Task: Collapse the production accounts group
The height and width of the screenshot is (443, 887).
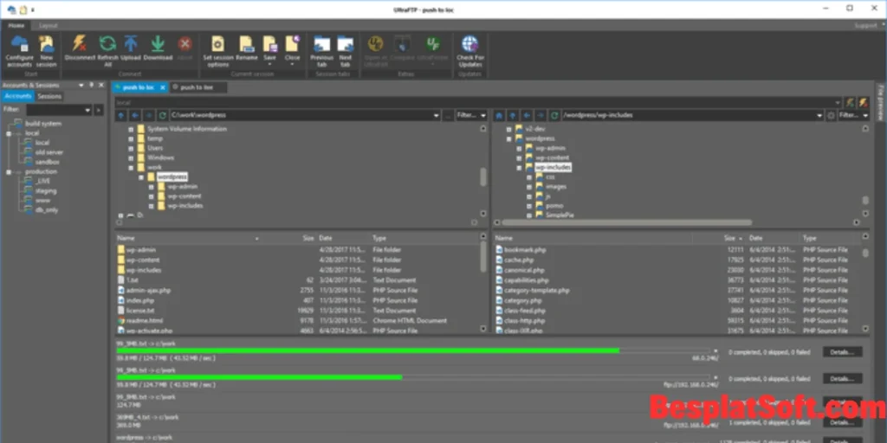Action: pyautogui.click(x=9, y=172)
